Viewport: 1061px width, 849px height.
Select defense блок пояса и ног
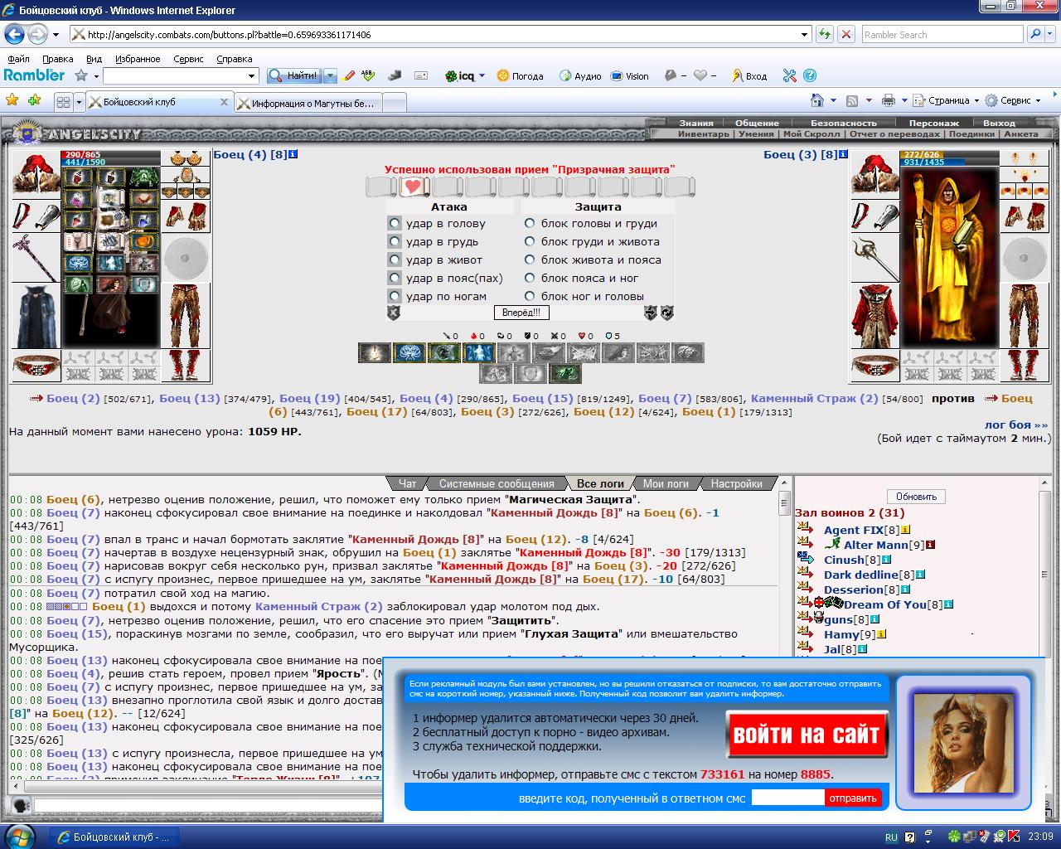(x=530, y=279)
